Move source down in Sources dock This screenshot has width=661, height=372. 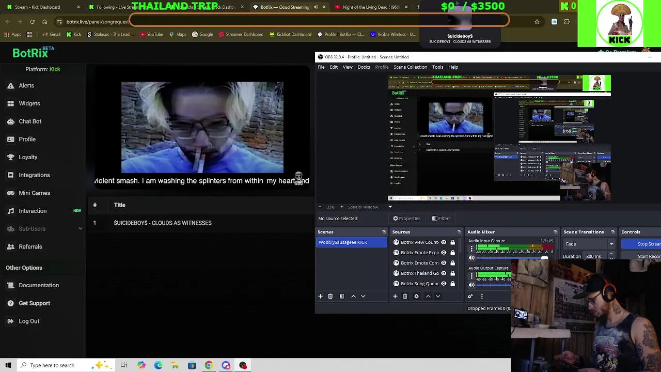tap(438, 297)
